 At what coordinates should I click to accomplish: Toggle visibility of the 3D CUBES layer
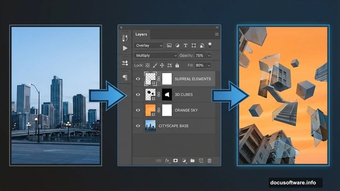click(x=138, y=95)
